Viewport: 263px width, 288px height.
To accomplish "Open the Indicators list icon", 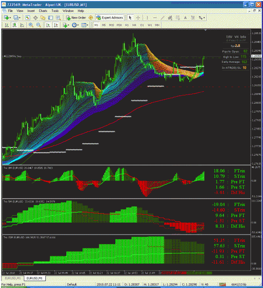I will coord(65,25).
